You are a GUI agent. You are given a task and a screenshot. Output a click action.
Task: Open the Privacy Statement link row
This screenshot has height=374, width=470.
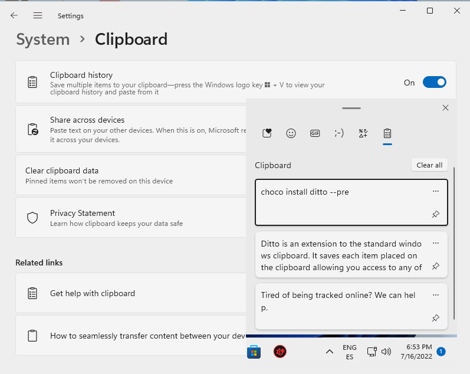pos(131,218)
